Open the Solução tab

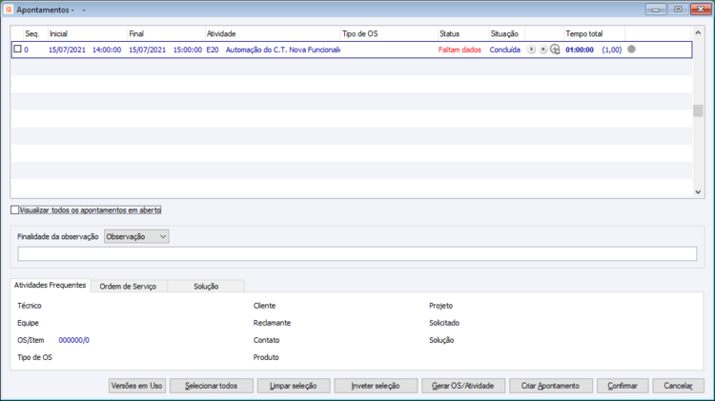click(206, 286)
